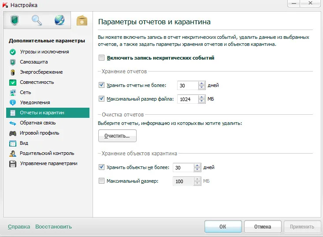This screenshot has width=323, height=237.
Task: Select Уведомления section
Action: pos(48,102)
